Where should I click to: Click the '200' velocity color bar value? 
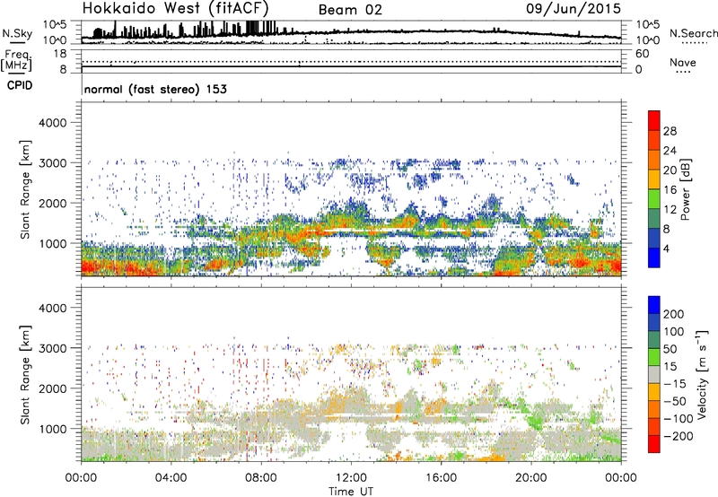[x=674, y=314]
